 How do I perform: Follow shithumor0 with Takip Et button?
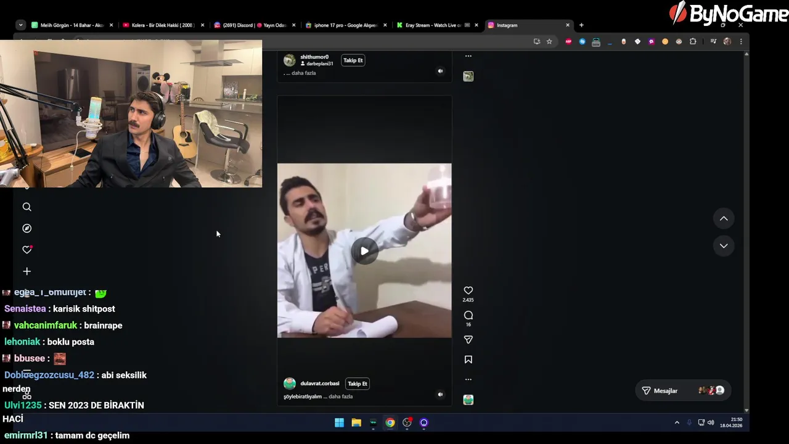click(353, 60)
